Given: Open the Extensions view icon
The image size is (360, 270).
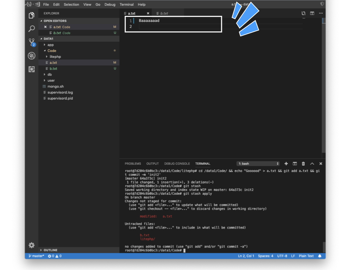Looking at the screenshot, I should [x=32, y=69].
